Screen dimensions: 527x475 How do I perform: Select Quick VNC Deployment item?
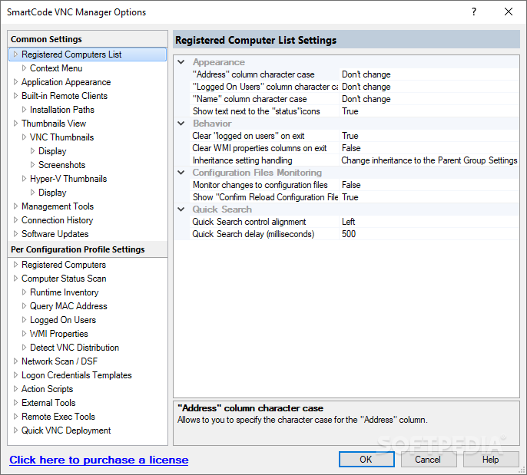tap(66, 430)
